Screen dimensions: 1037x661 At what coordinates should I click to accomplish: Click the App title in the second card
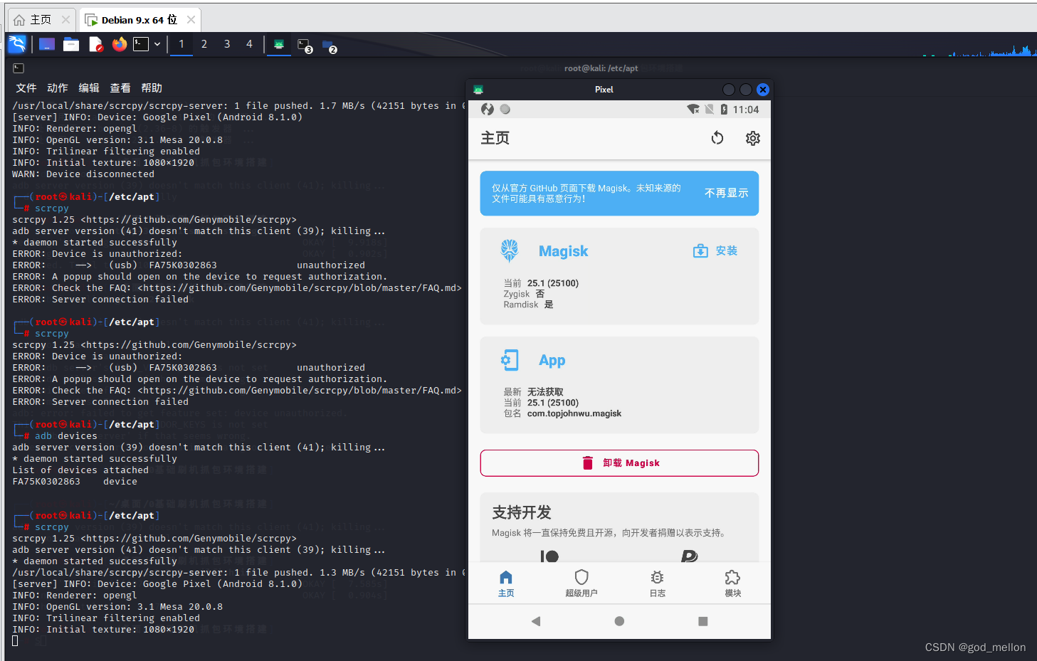click(x=552, y=361)
